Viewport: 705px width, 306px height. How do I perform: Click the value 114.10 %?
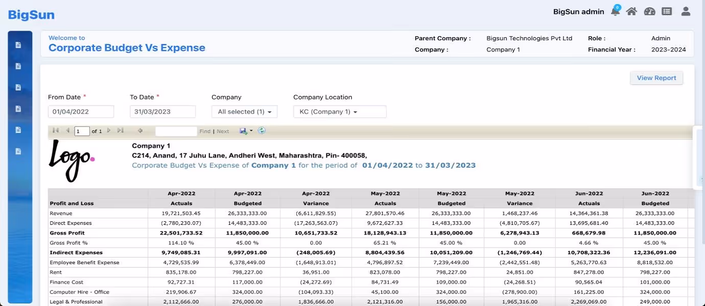[x=181, y=243]
